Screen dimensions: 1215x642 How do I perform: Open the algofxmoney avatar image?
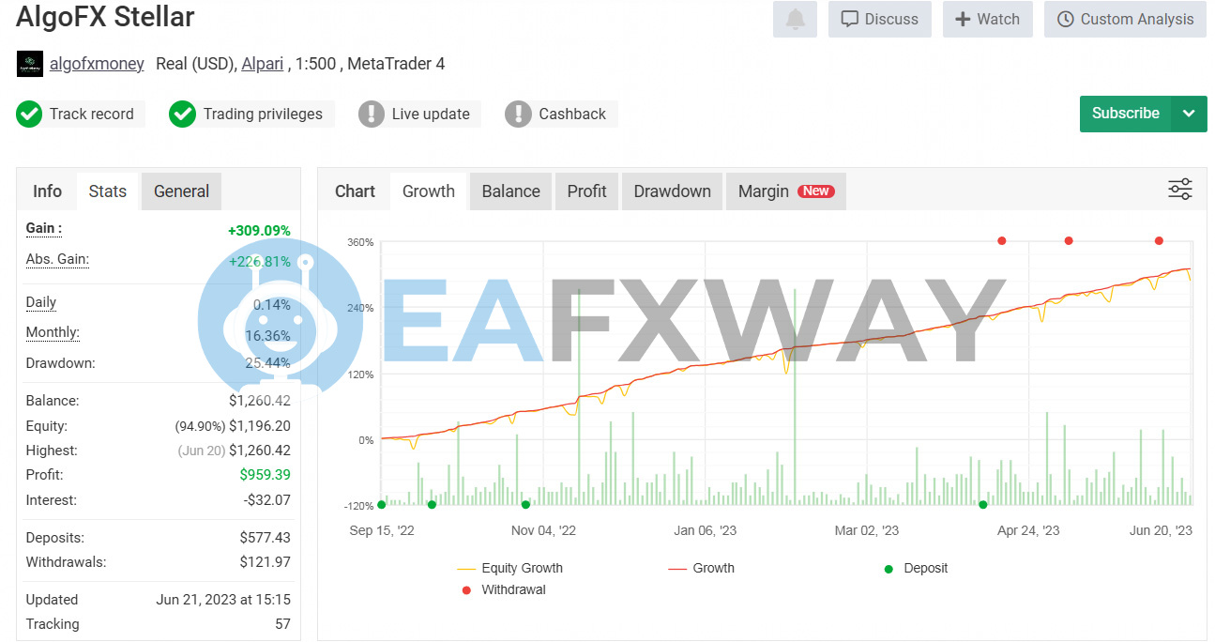[x=30, y=64]
